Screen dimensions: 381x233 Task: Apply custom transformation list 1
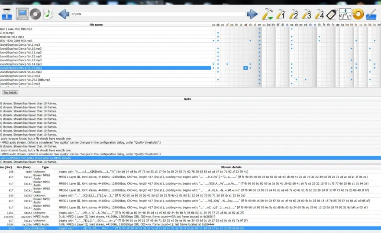(x=281, y=14)
